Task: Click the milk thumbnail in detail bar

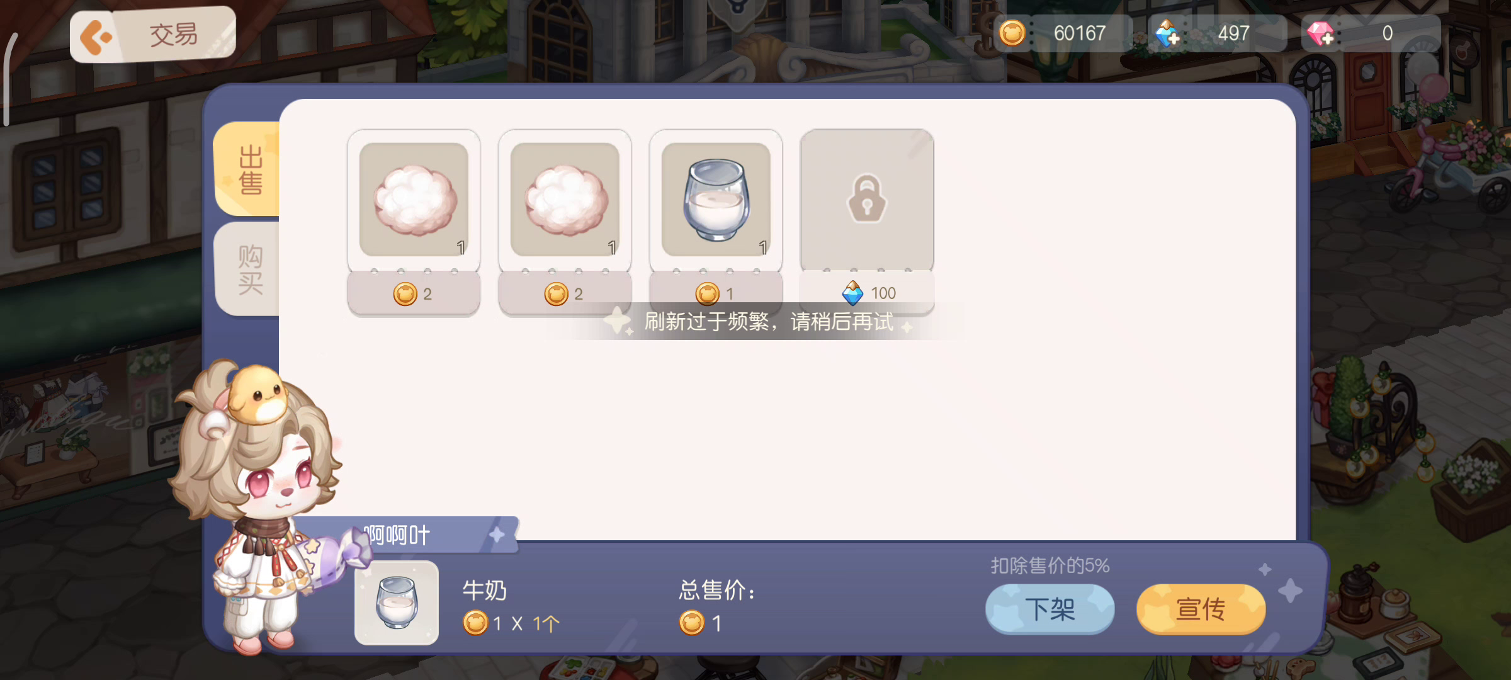Action: click(x=397, y=603)
